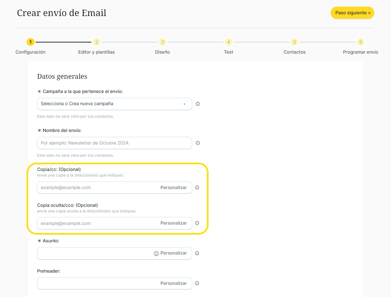Open emoji picker in Asunto field
Screen dimensions: 391x297
pyautogui.click(x=156, y=253)
